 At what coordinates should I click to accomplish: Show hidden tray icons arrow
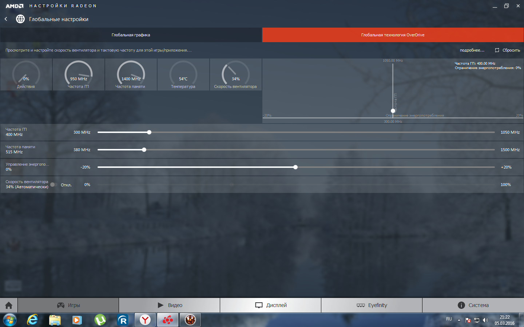coord(459,320)
